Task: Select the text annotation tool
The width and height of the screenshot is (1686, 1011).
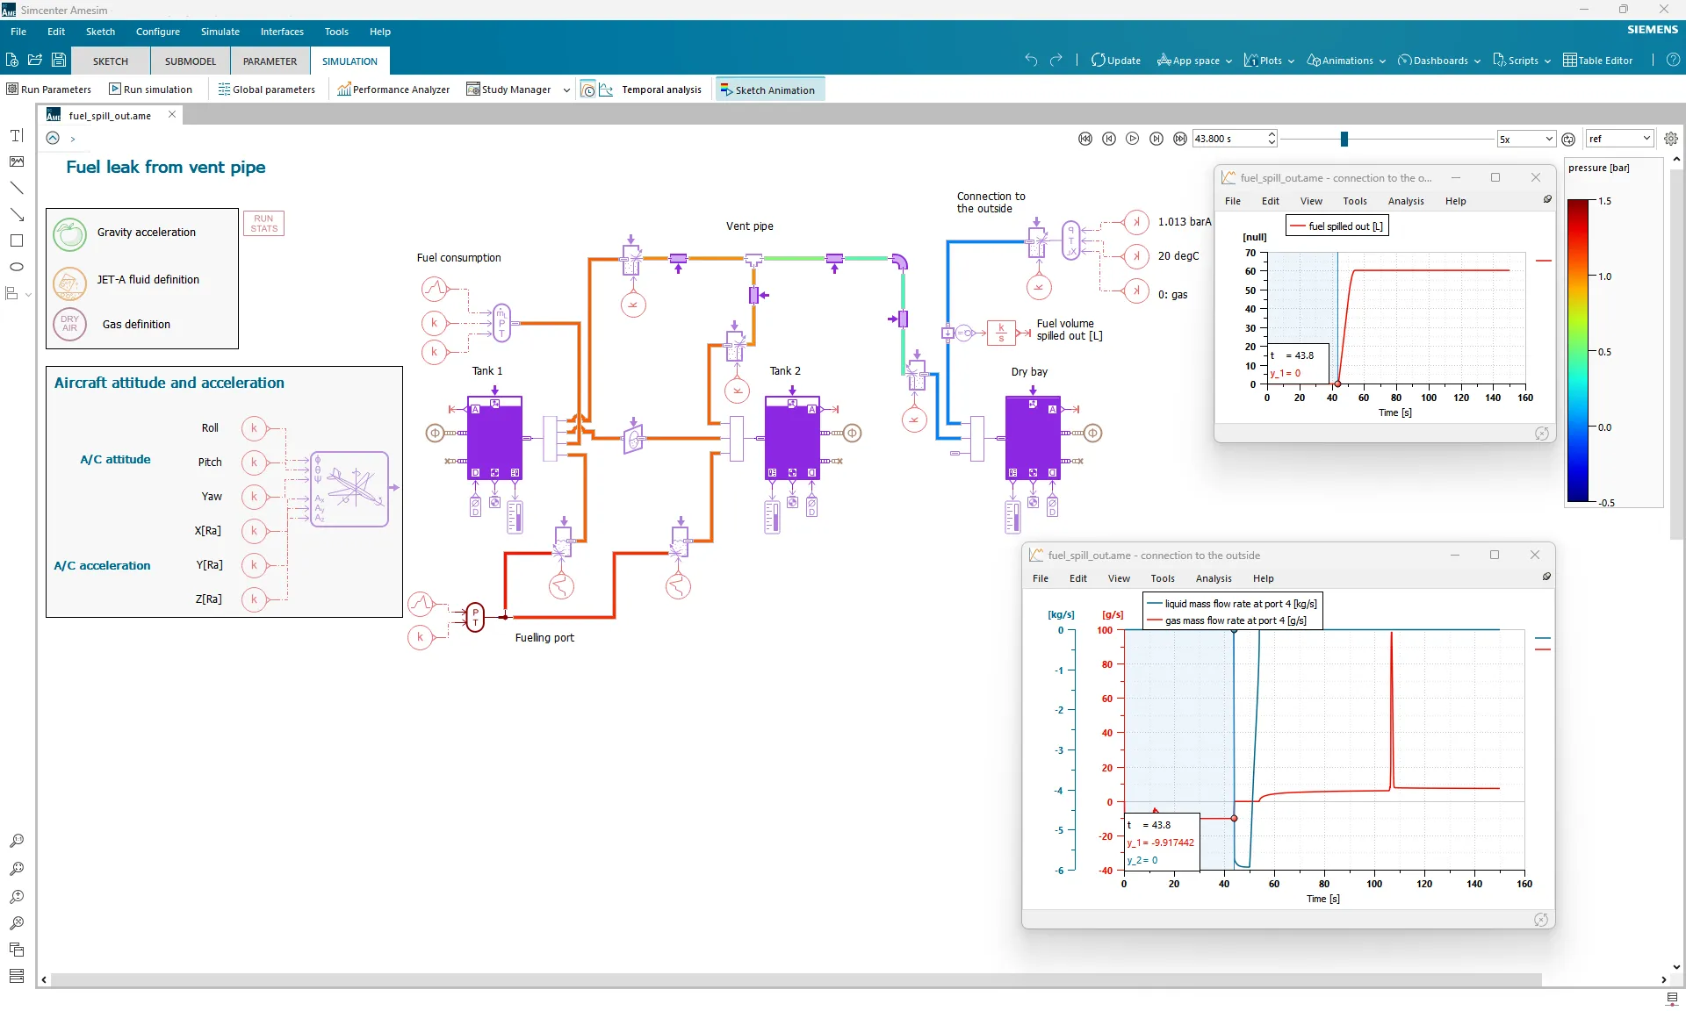Action: (16, 135)
